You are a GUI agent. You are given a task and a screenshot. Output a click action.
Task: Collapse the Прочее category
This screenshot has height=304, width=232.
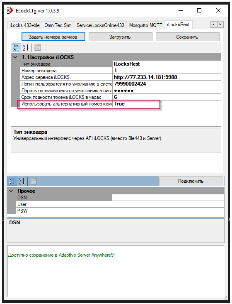(x=11, y=191)
